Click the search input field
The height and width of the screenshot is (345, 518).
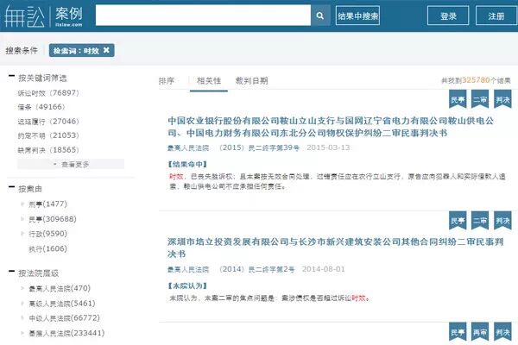[x=203, y=16]
